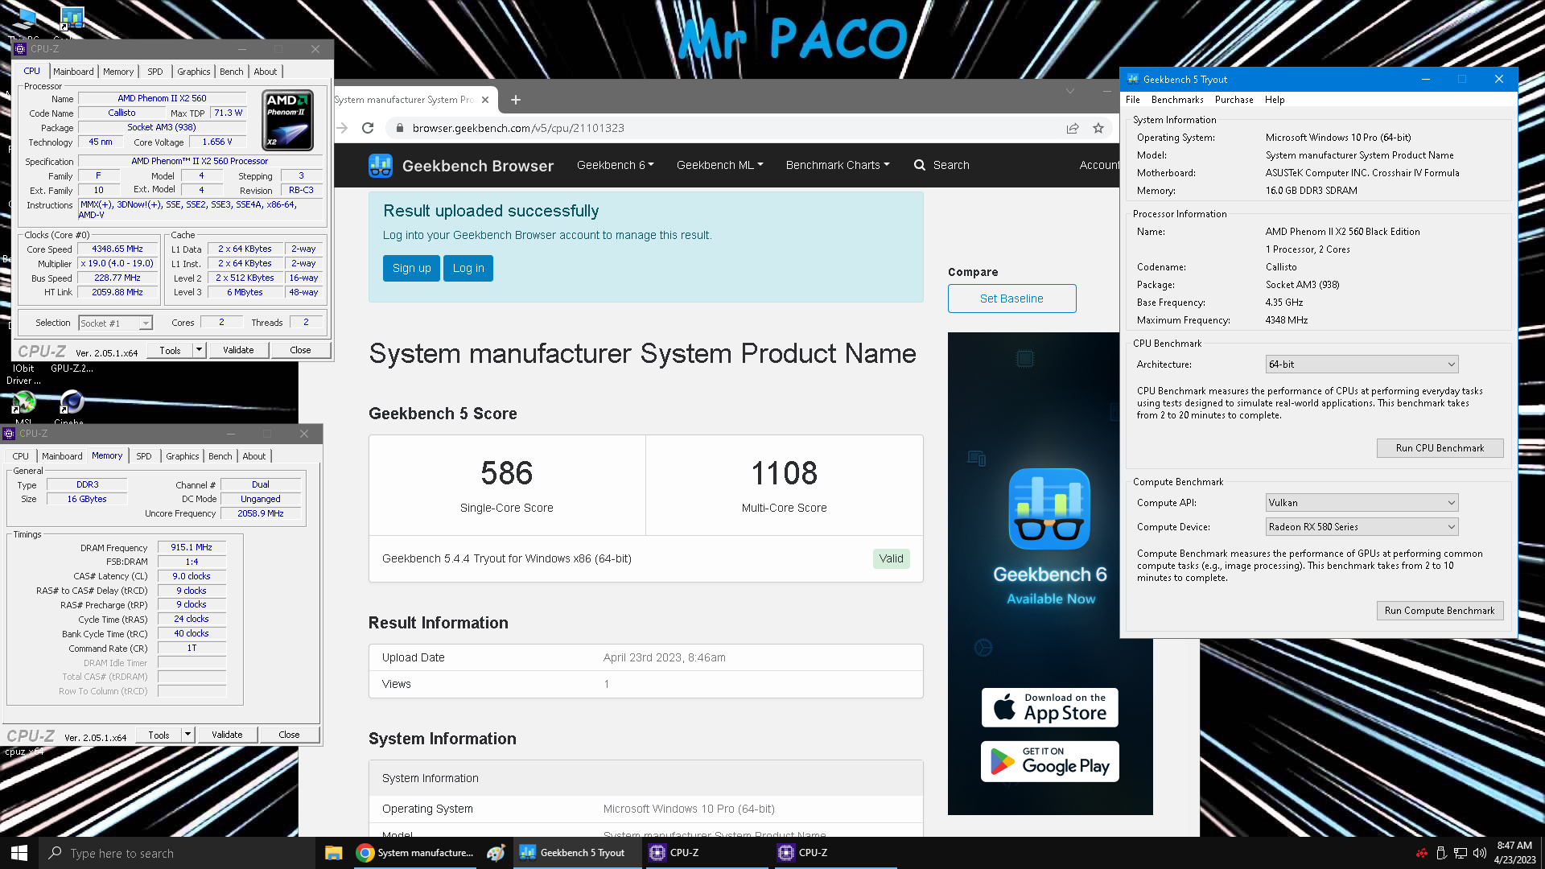Screen dimensions: 1545x869
Task: Open Tools dropdown arrow in bottom CPU-Z window
Action: click(187, 735)
